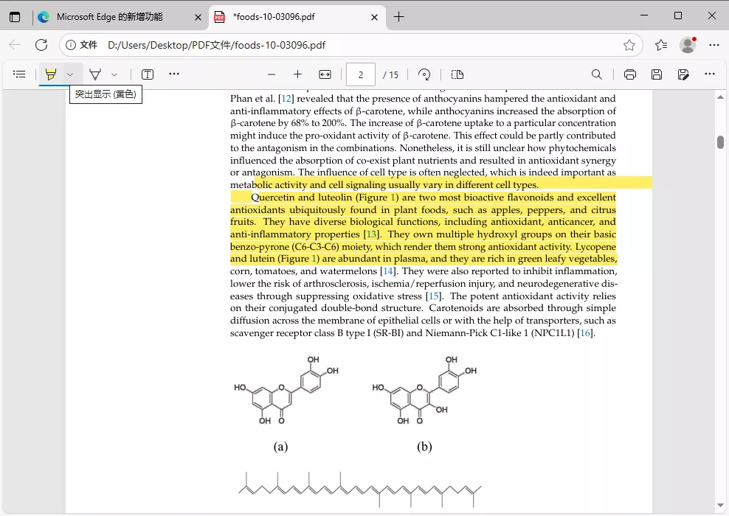The height and width of the screenshot is (516, 729).
Task: Click the zoom in plus button
Action: [x=297, y=74]
